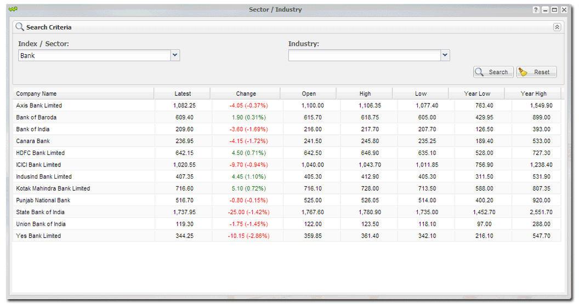Viewport: 579px width, 304px height.
Task: Click change value -9.70 (-0.94%)
Action: click(x=248, y=164)
